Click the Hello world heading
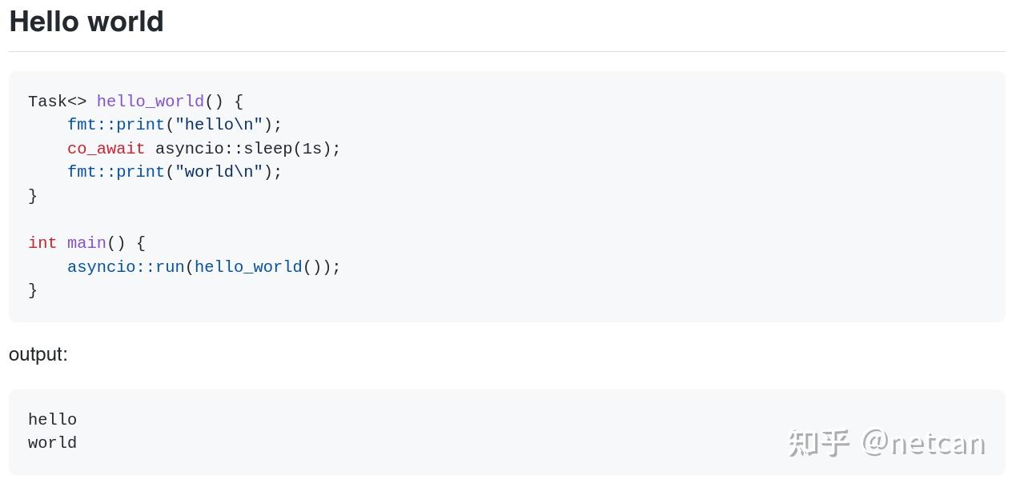 click(x=86, y=22)
